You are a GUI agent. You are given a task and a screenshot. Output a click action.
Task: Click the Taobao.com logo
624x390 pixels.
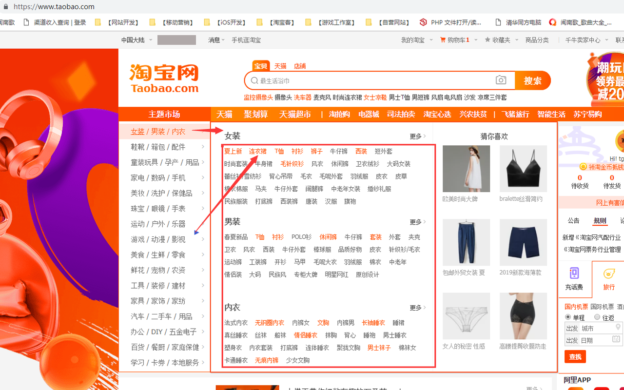[164, 78]
